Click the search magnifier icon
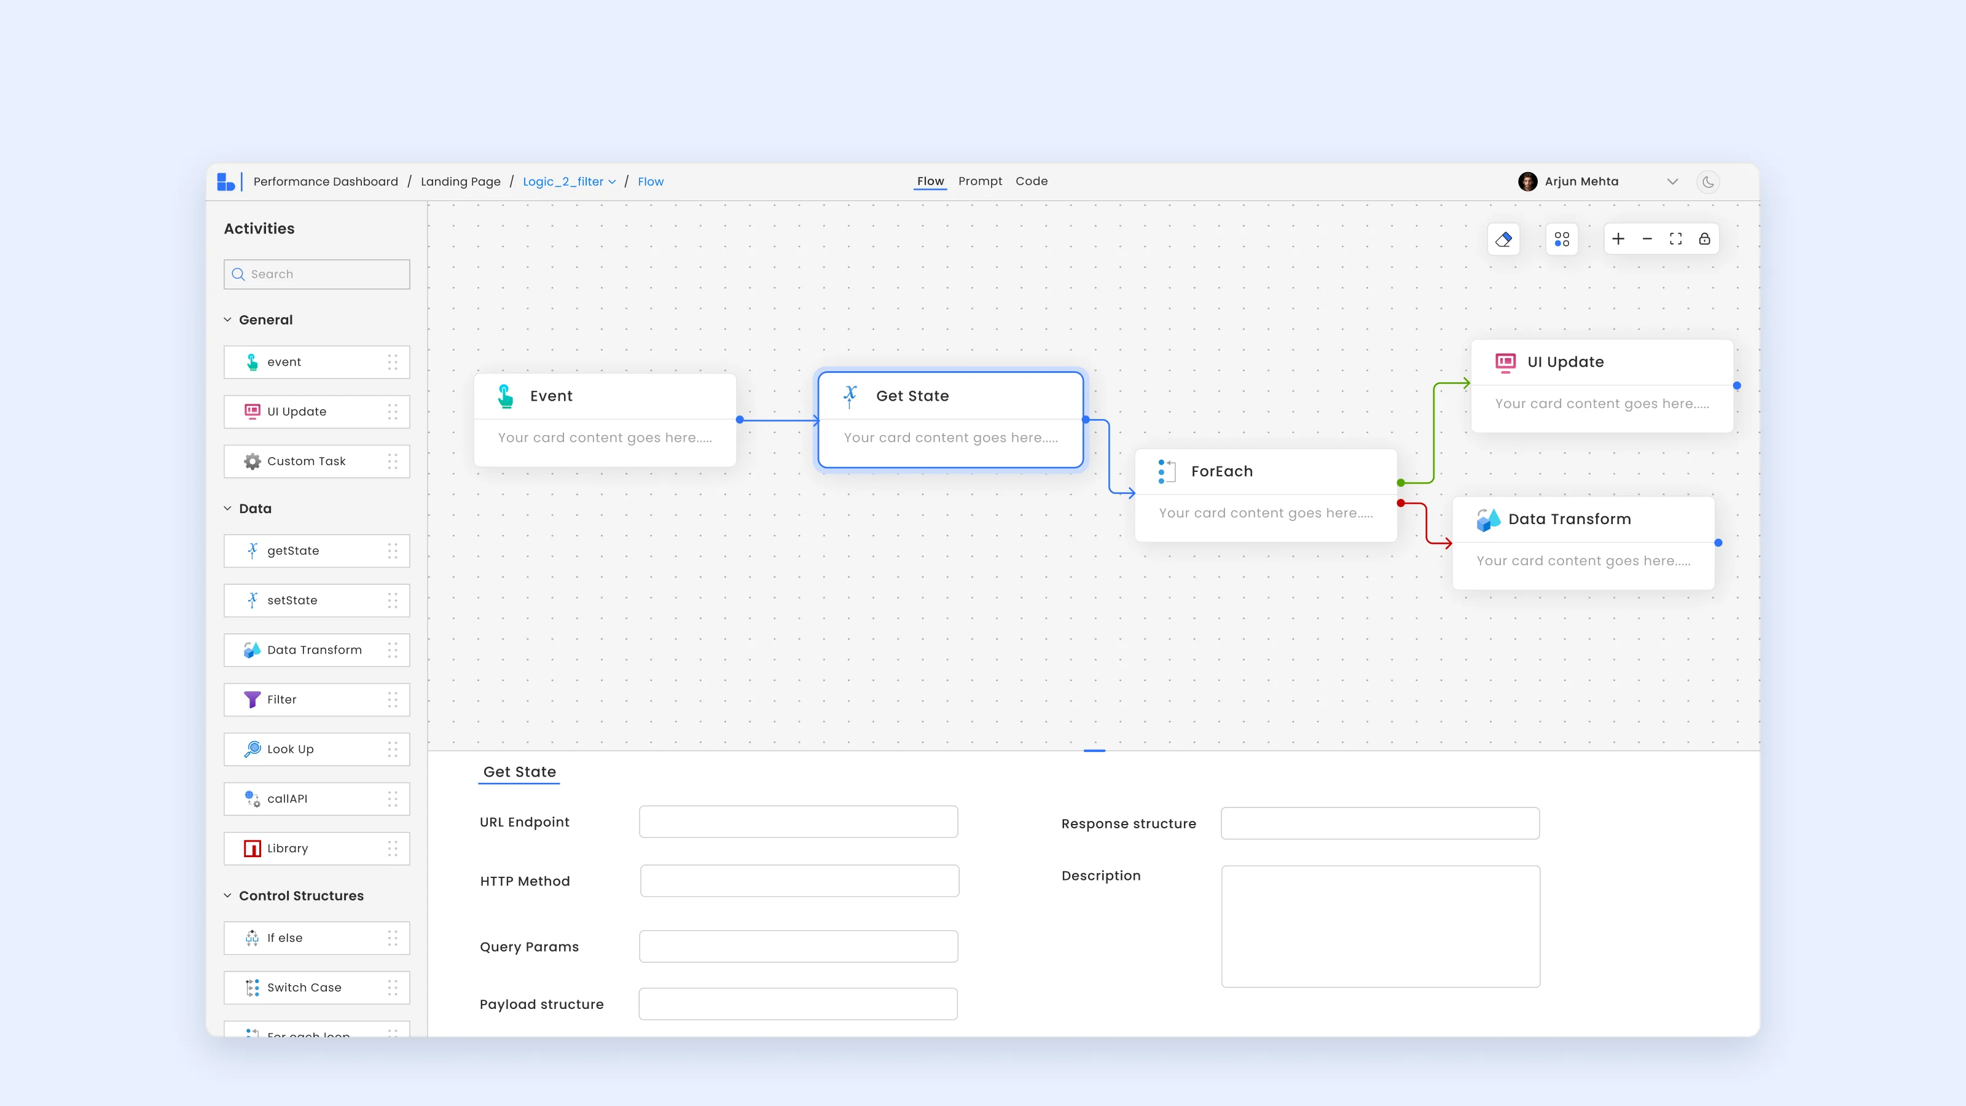Viewport: 1966px width, 1106px height. [238, 274]
